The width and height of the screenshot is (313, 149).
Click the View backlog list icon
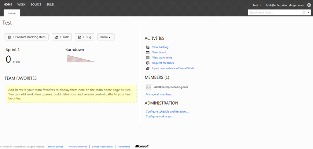click(x=148, y=47)
